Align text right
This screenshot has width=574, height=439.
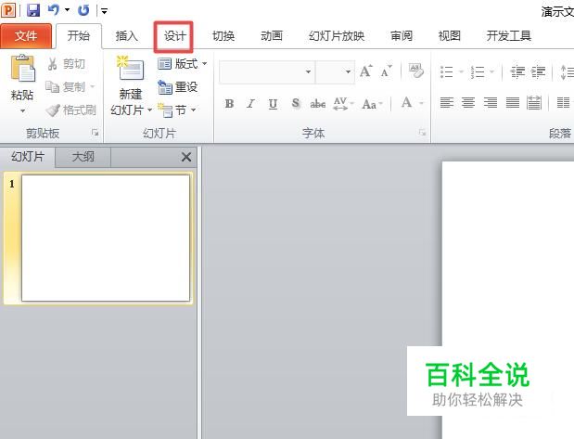click(491, 103)
